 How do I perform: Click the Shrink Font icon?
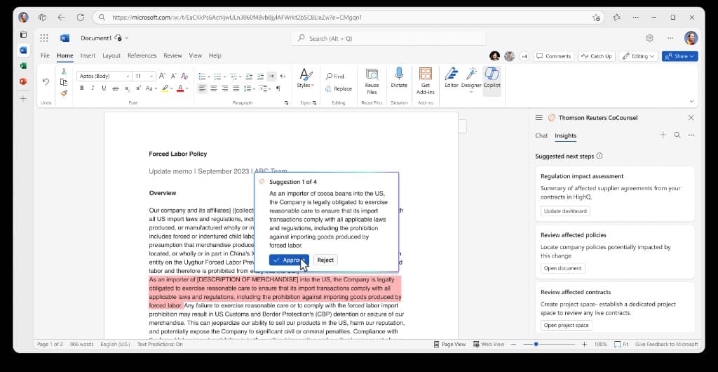point(174,76)
